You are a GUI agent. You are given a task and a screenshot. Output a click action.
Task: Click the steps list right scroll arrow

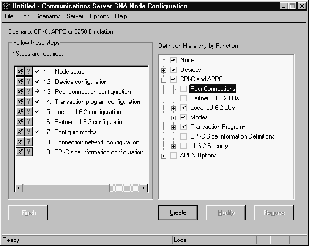(143, 188)
